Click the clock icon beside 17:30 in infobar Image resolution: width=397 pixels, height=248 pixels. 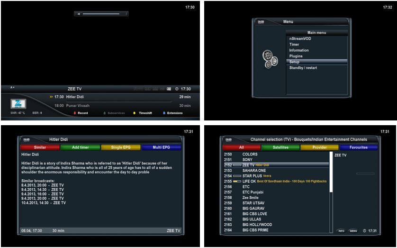(x=177, y=89)
